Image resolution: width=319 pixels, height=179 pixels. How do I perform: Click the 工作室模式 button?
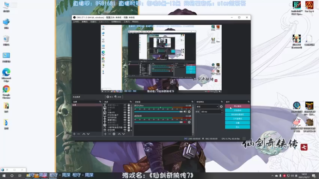coord(237,119)
